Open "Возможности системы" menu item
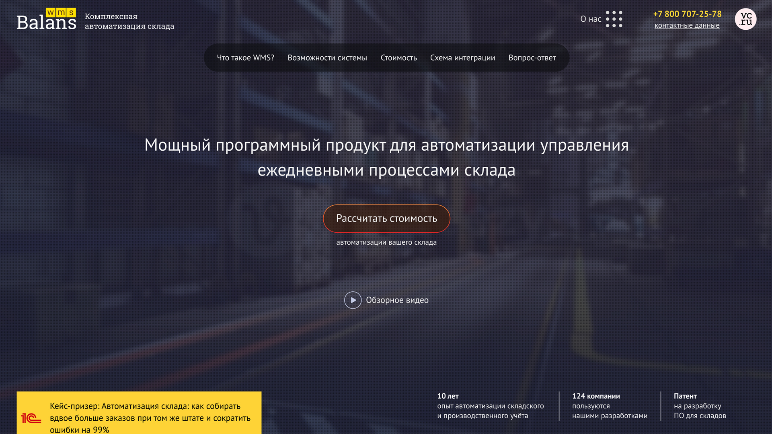Screen dimensions: 772x434 pos(327,58)
